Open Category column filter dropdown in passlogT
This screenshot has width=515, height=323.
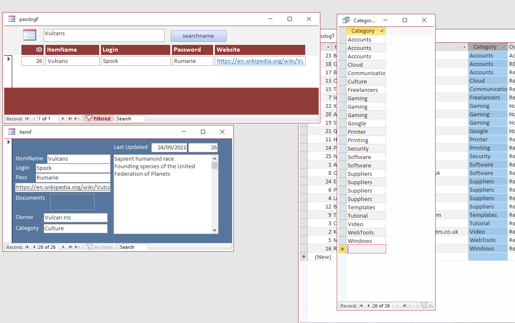coord(504,47)
